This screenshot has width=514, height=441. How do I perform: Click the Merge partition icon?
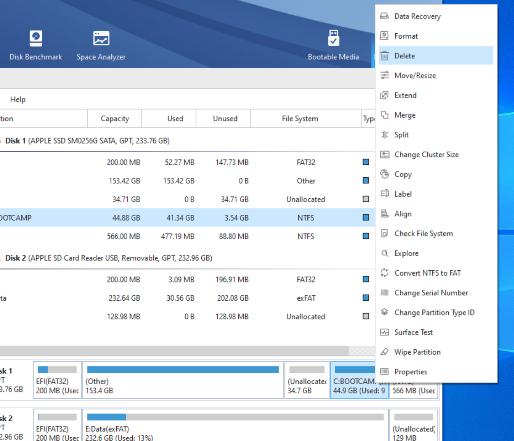click(x=385, y=115)
